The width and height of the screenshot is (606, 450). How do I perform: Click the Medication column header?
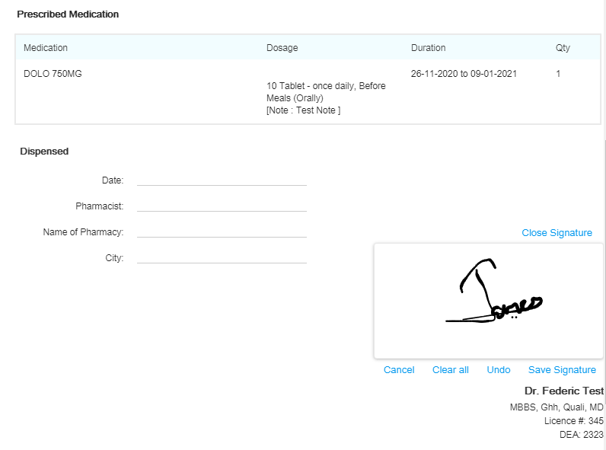tap(46, 48)
